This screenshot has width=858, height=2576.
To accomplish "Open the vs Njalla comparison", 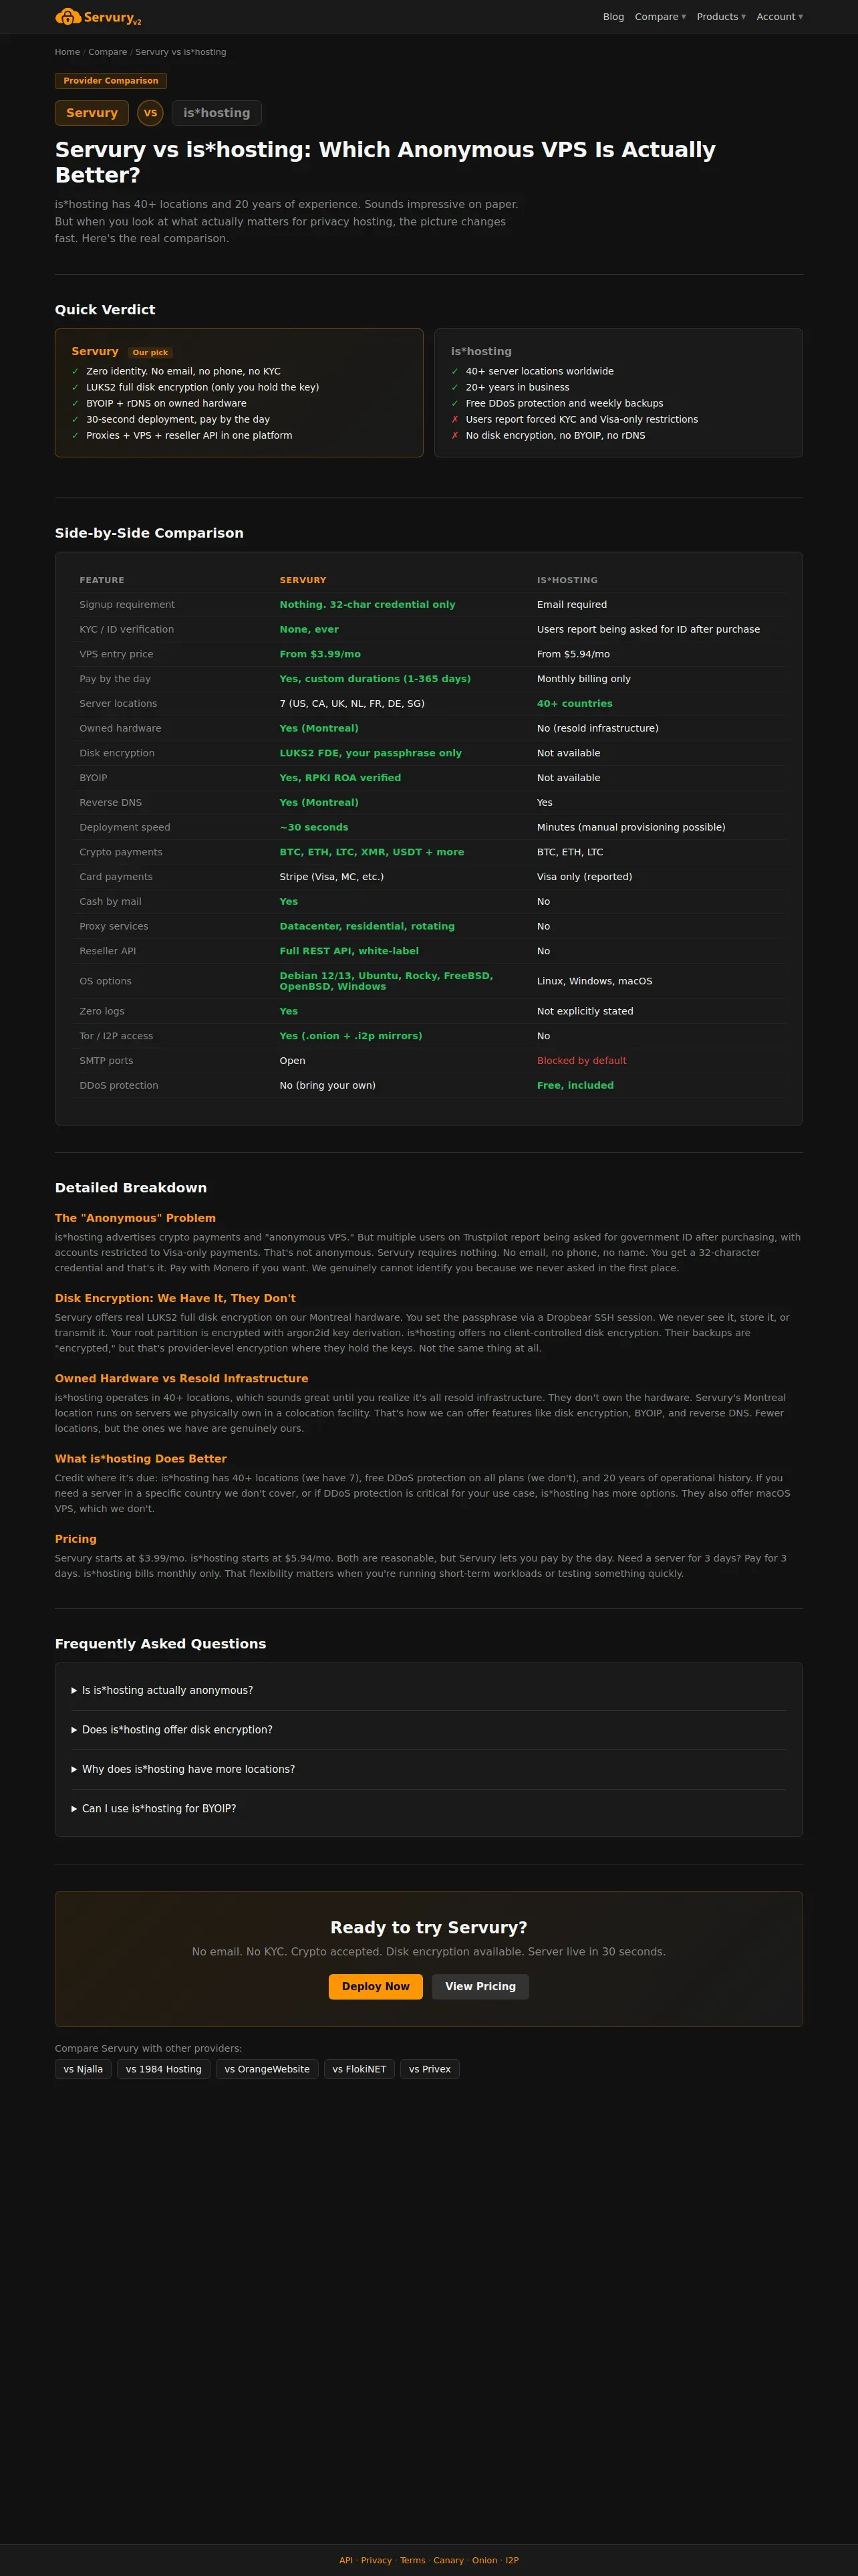I will pyautogui.click(x=83, y=2069).
